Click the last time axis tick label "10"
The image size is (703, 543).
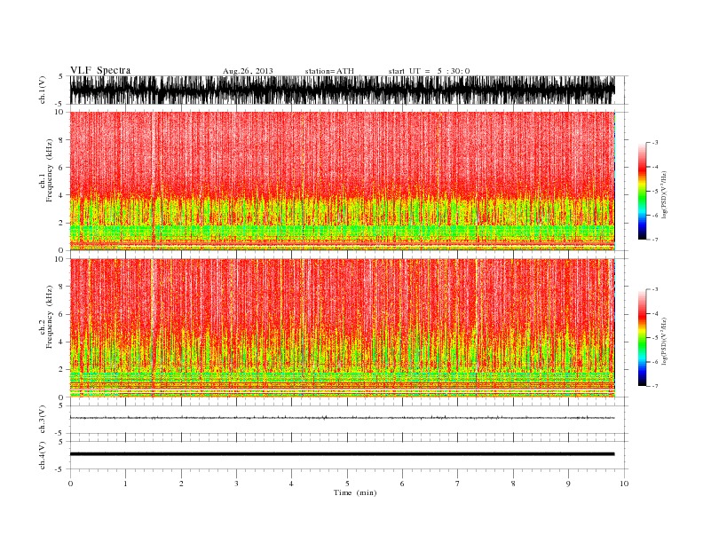(624, 484)
